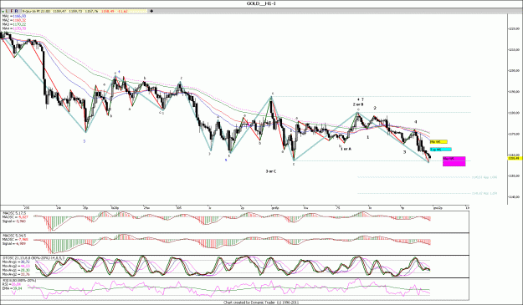Click the black wave label 3 left of the final low

tap(404, 152)
